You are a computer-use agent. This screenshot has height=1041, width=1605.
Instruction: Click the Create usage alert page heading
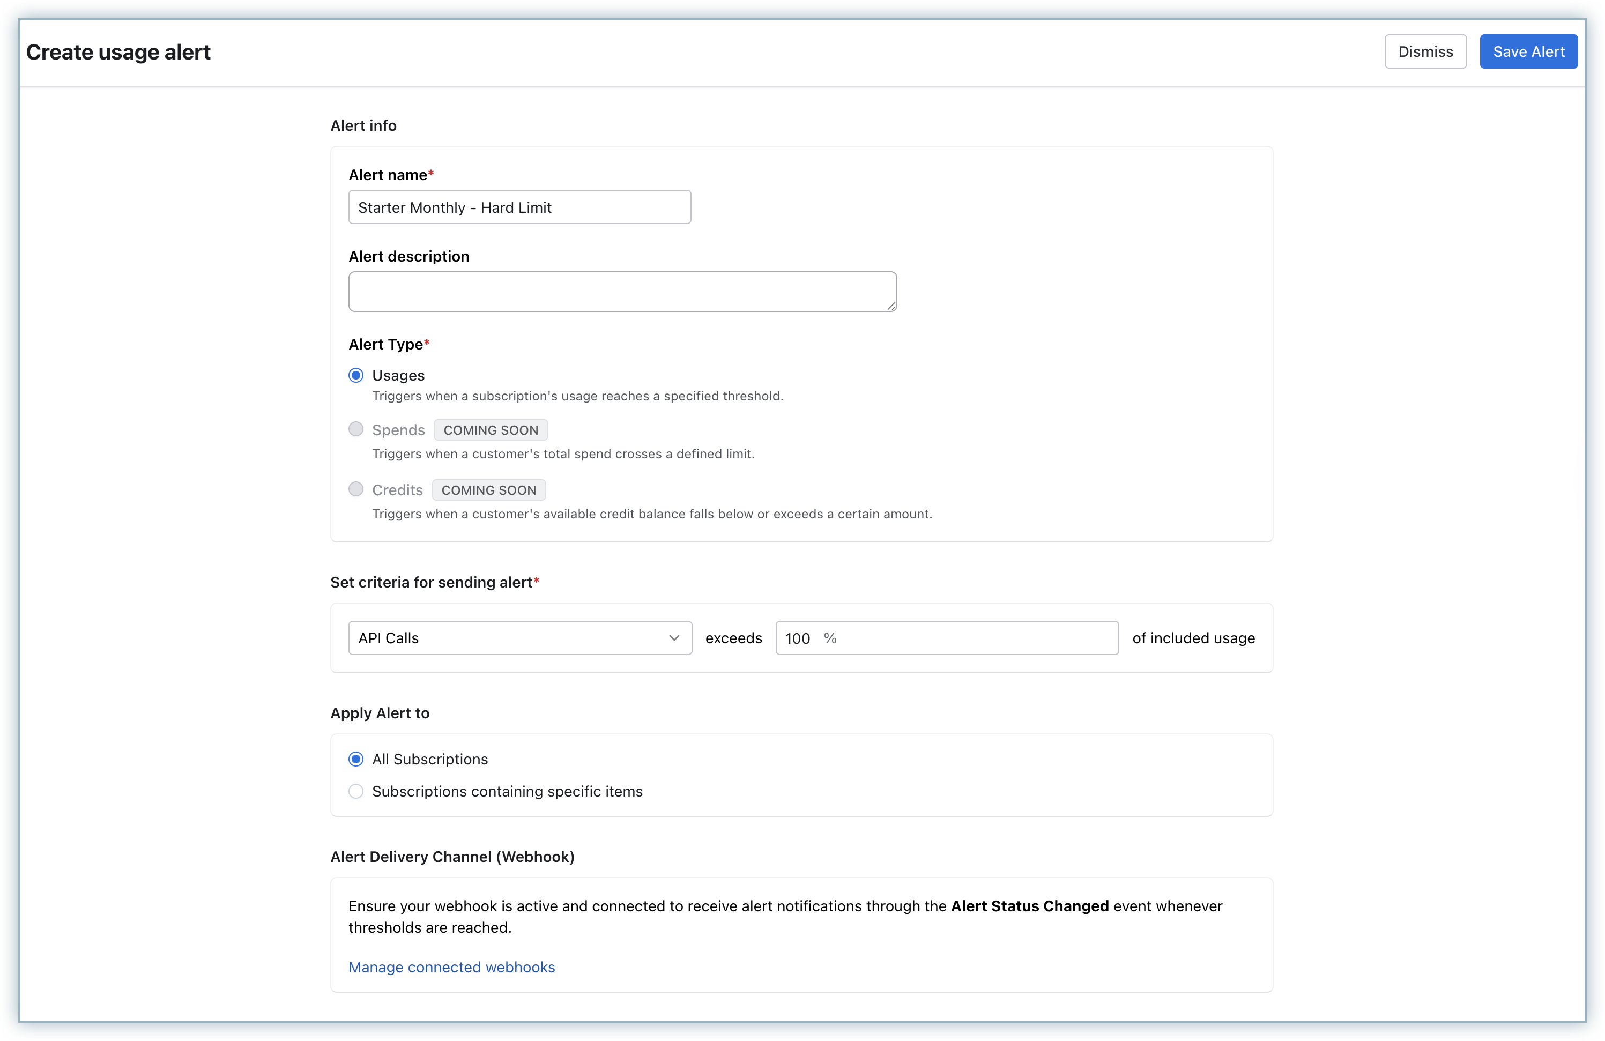point(118,52)
